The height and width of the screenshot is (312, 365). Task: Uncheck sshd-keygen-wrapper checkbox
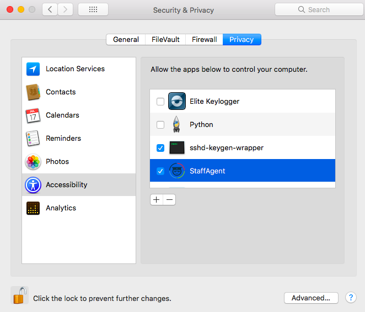pos(160,148)
